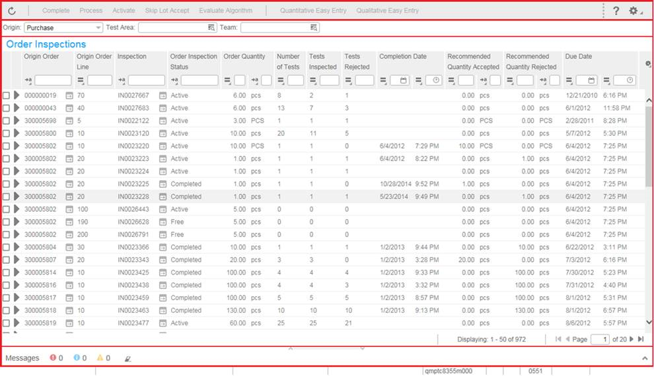Expand the Messages panel chevron
The height and width of the screenshot is (376, 654).
point(645,358)
